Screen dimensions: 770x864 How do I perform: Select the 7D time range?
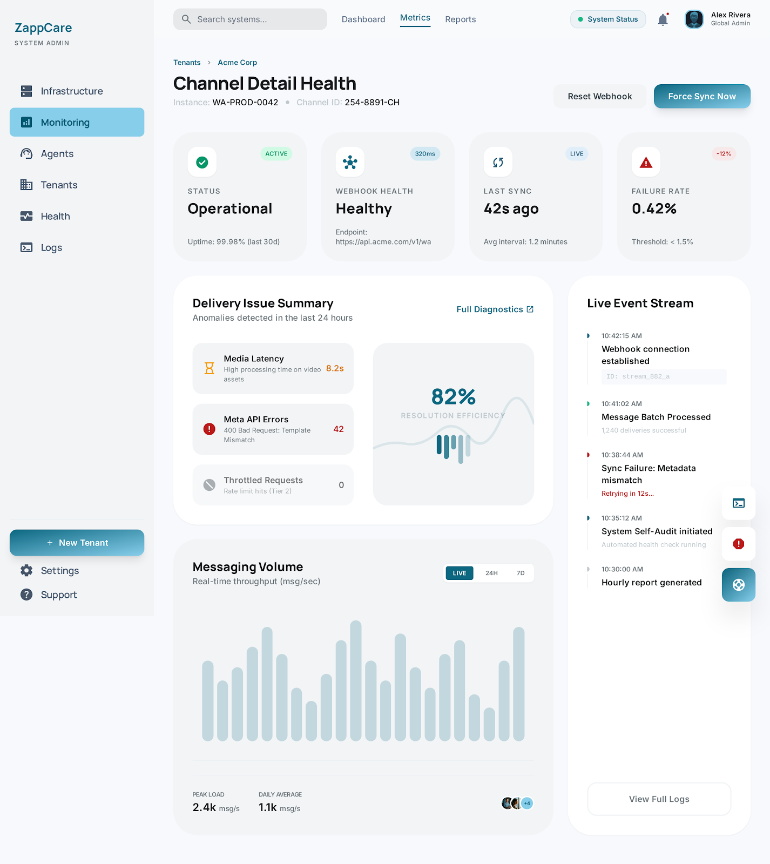point(521,573)
